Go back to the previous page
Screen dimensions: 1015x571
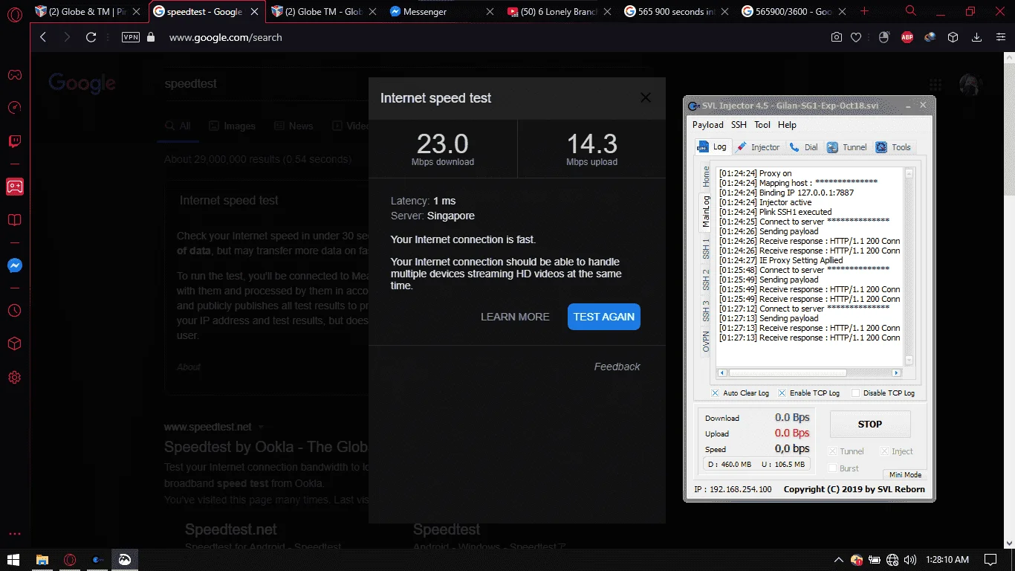click(43, 37)
